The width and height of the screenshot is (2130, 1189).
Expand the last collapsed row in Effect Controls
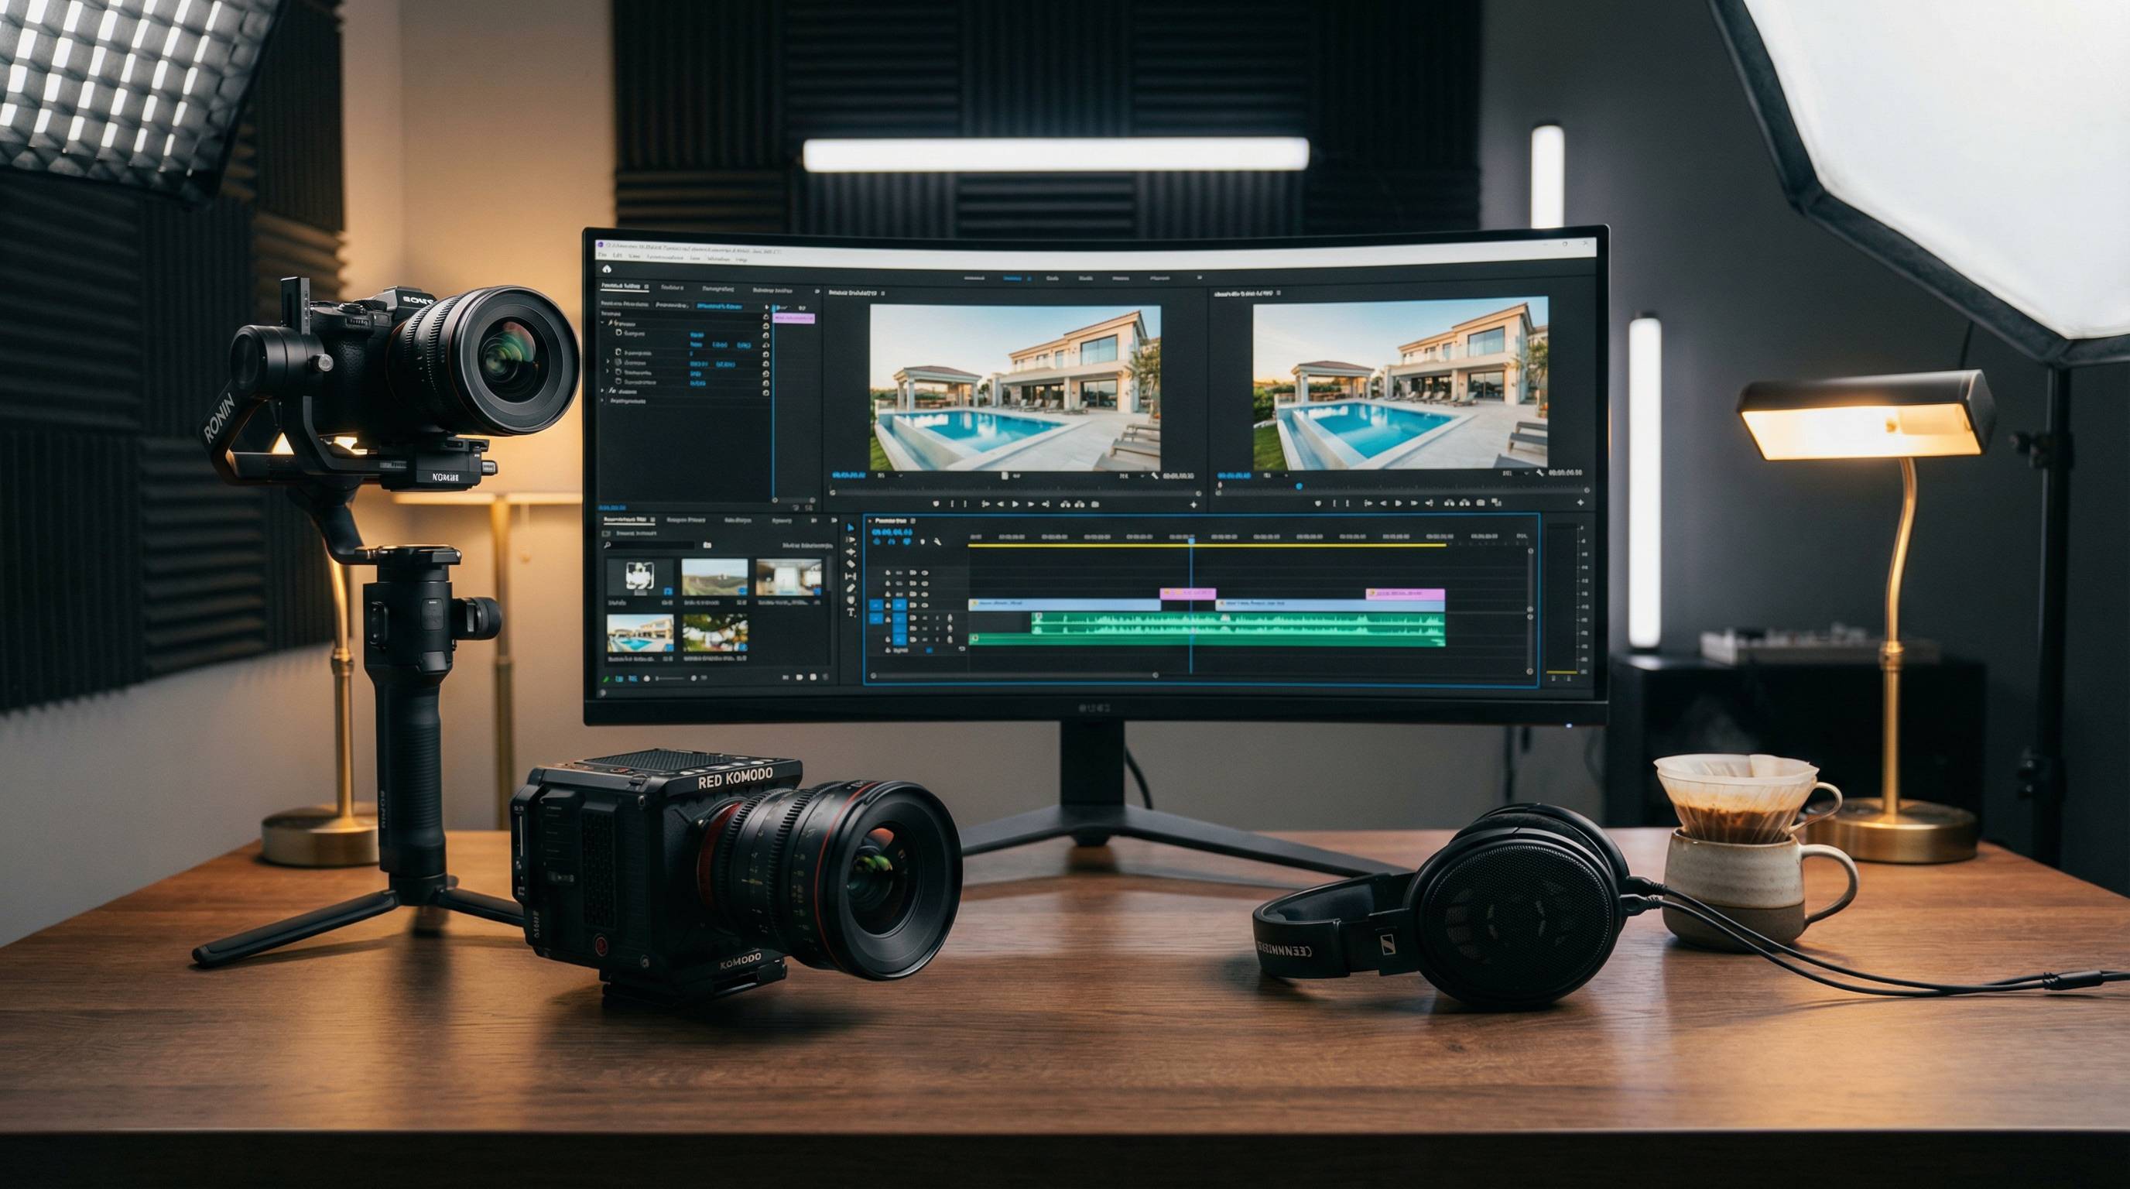coord(602,401)
